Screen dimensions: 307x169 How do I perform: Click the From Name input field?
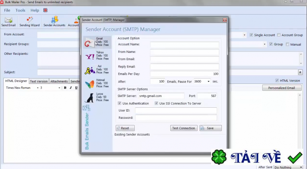[185, 52]
